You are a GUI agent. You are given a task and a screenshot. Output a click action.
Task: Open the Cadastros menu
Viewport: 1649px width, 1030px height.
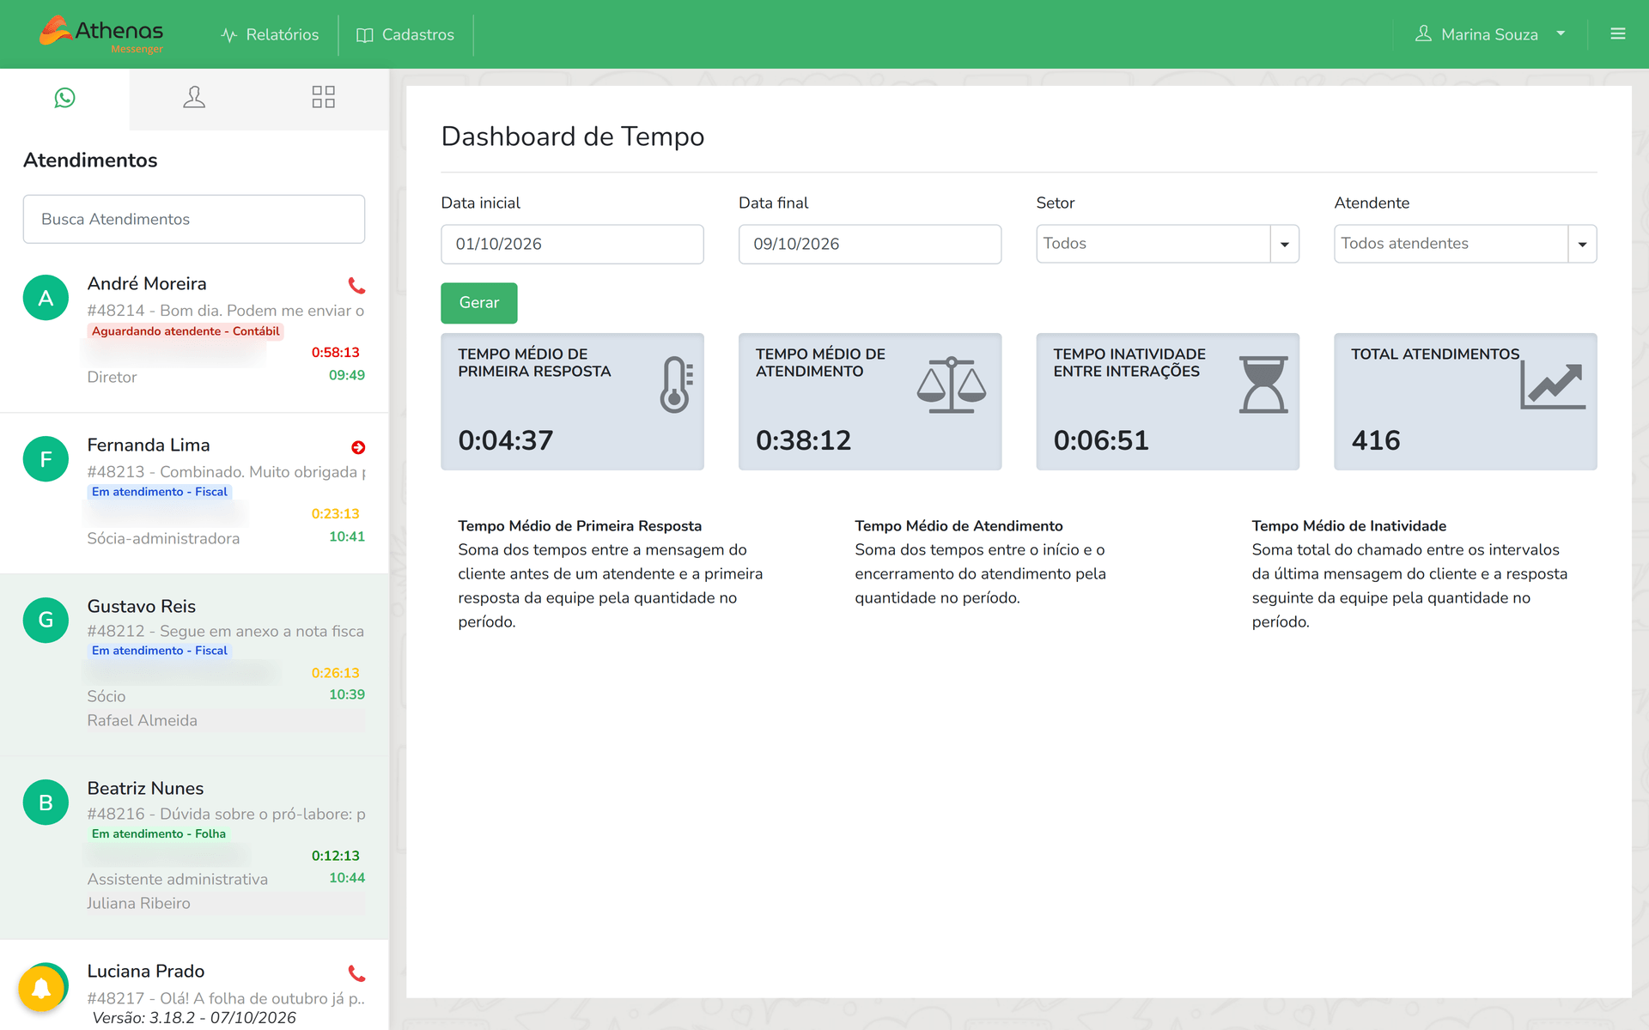click(x=405, y=34)
